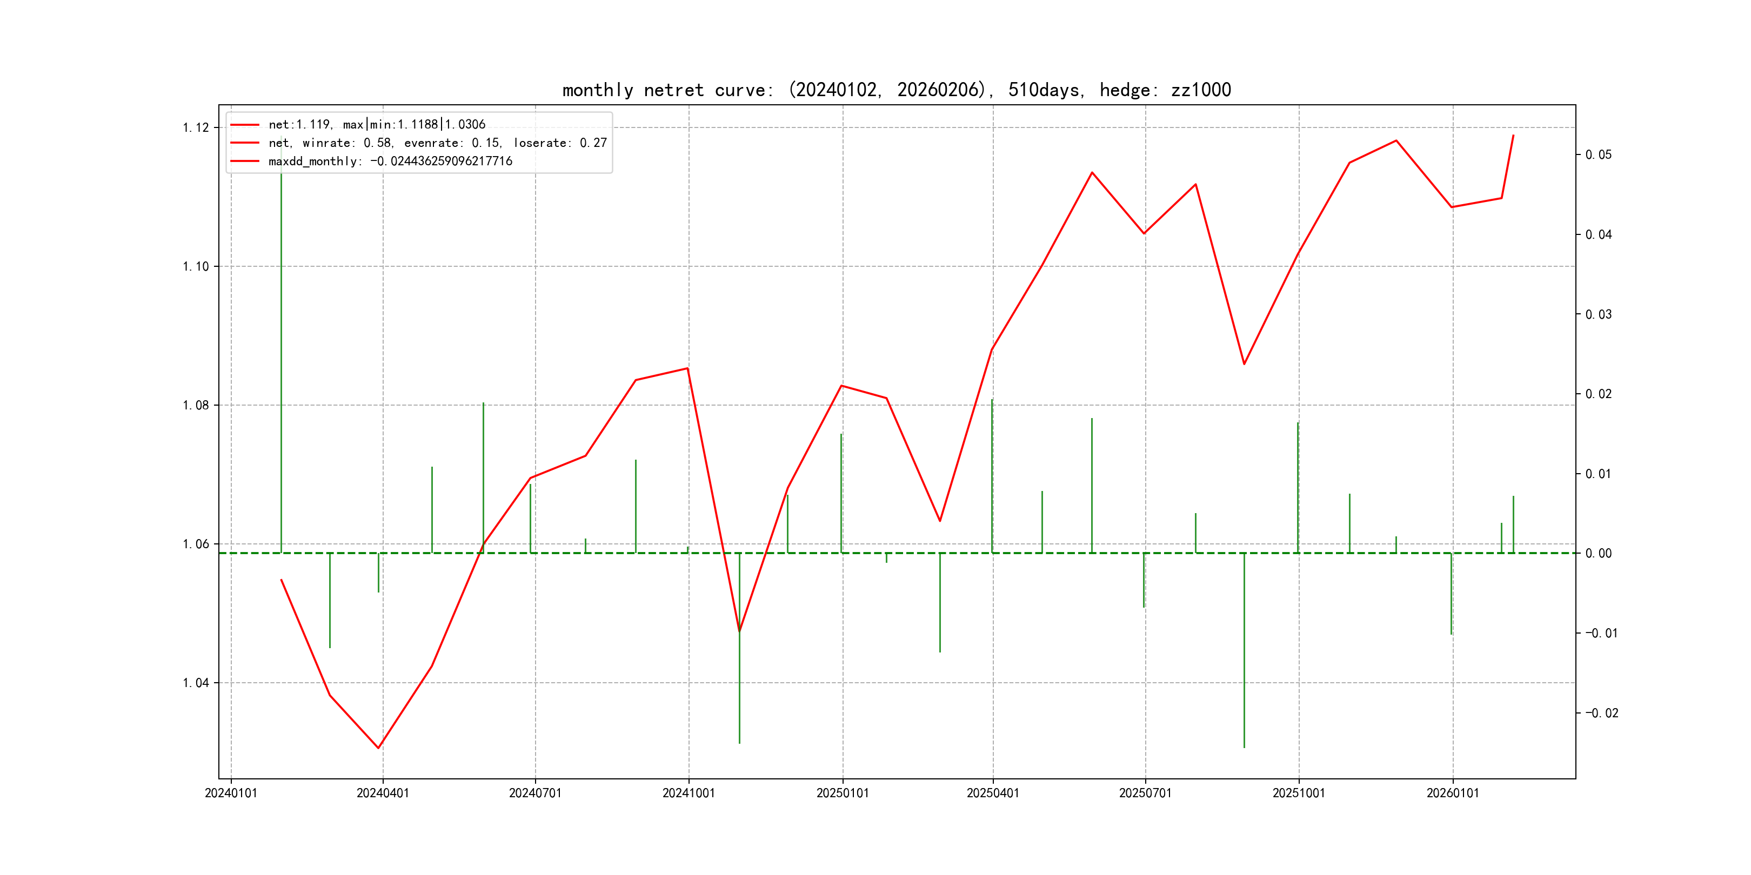Click the 20260101 x-axis label

pyautogui.click(x=1453, y=793)
